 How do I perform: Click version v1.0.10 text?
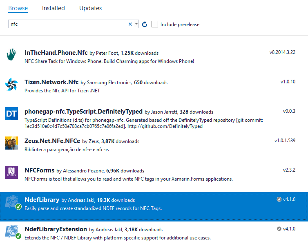[x=288, y=82]
